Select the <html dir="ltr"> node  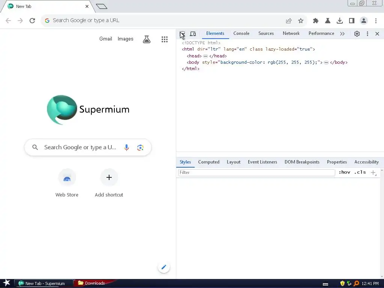click(248, 49)
